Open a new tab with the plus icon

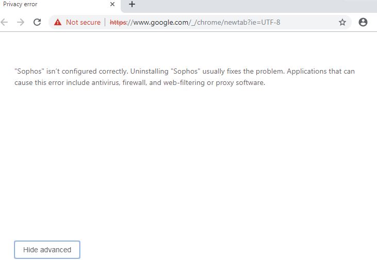tap(132, 4)
